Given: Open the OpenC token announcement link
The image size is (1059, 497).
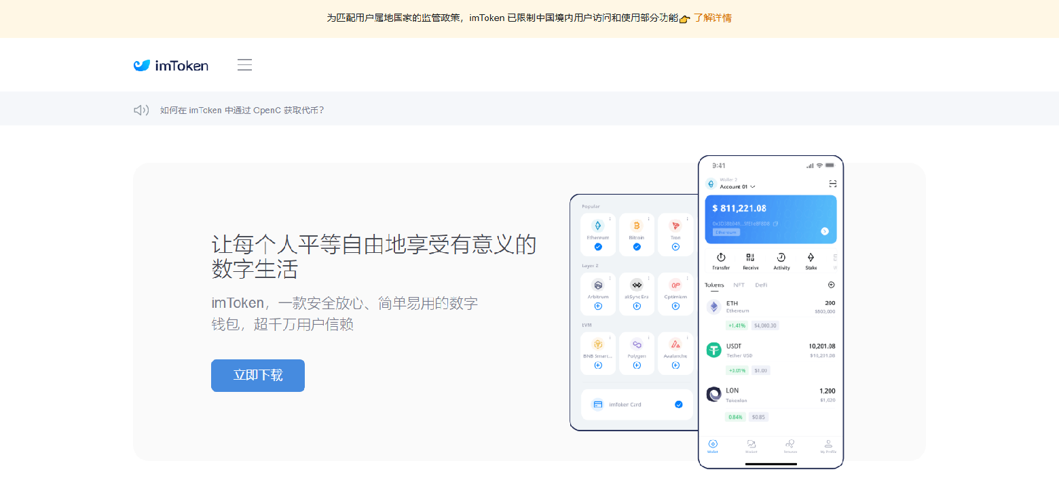Looking at the screenshot, I should coord(242,110).
